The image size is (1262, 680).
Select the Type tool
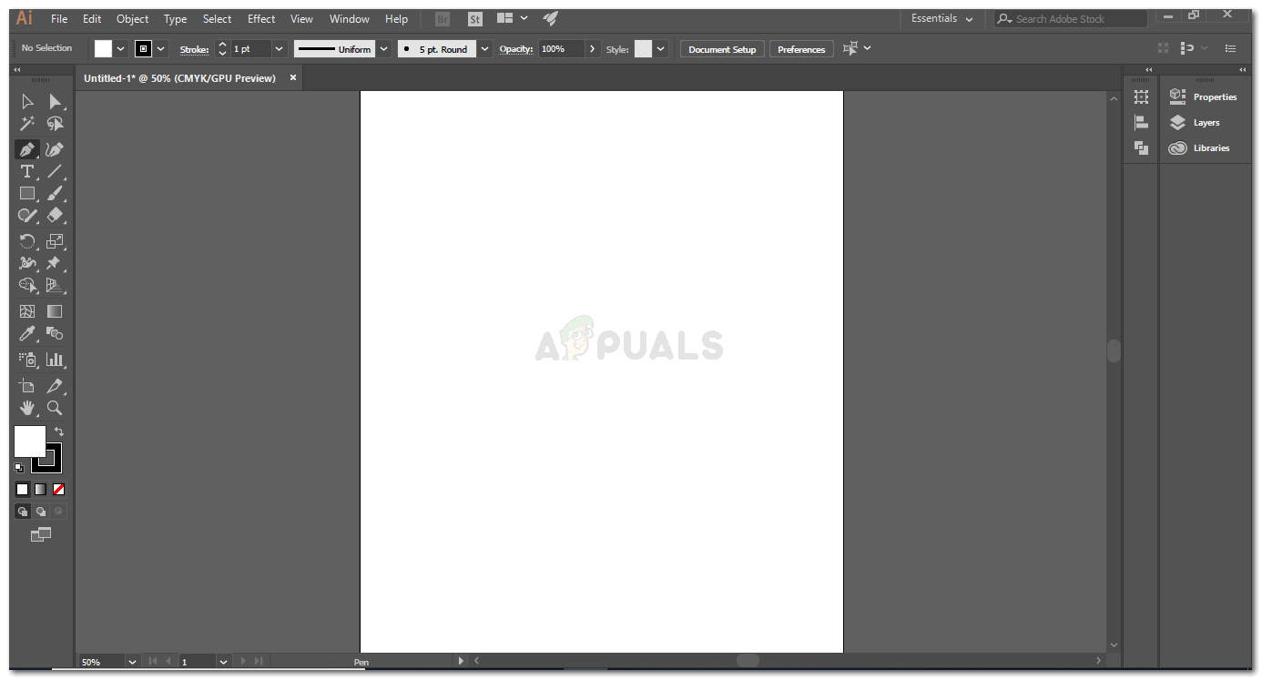coord(27,171)
